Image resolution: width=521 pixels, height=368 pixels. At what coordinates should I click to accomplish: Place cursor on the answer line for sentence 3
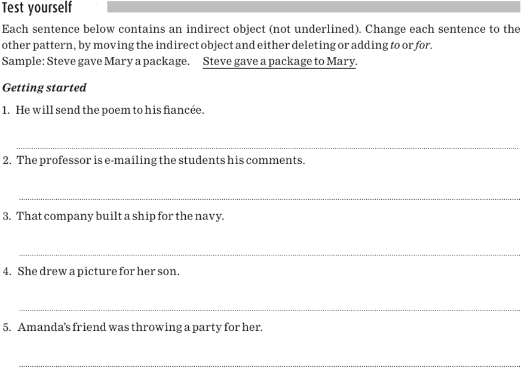pos(269,255)
